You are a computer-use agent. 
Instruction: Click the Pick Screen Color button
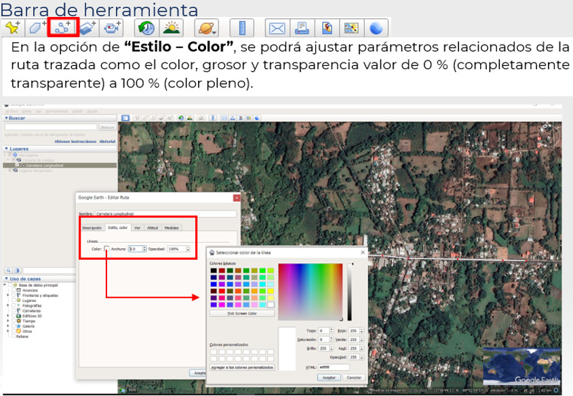click(x=242, y=313)
